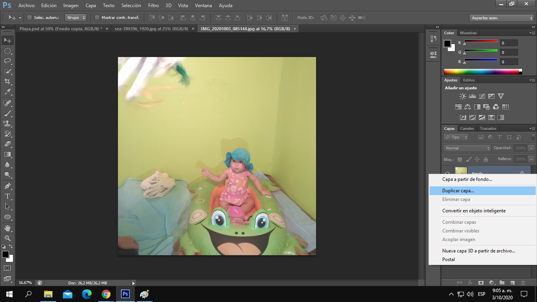This screenshot has width=537, height=302.
Task: Select the Blur tool
Action: pos(7,164)
